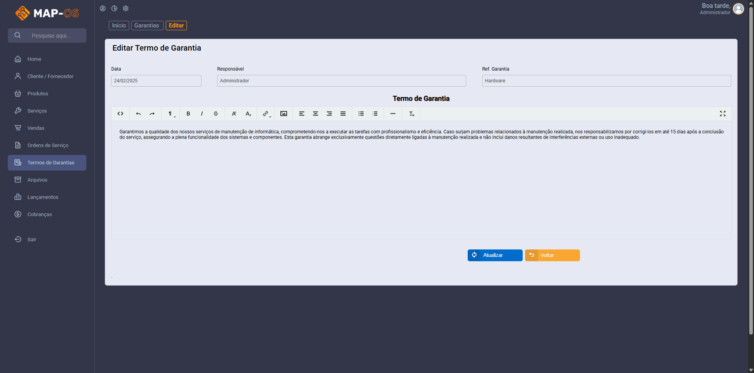Click the Atualizar button

click(x=495, y=255)
